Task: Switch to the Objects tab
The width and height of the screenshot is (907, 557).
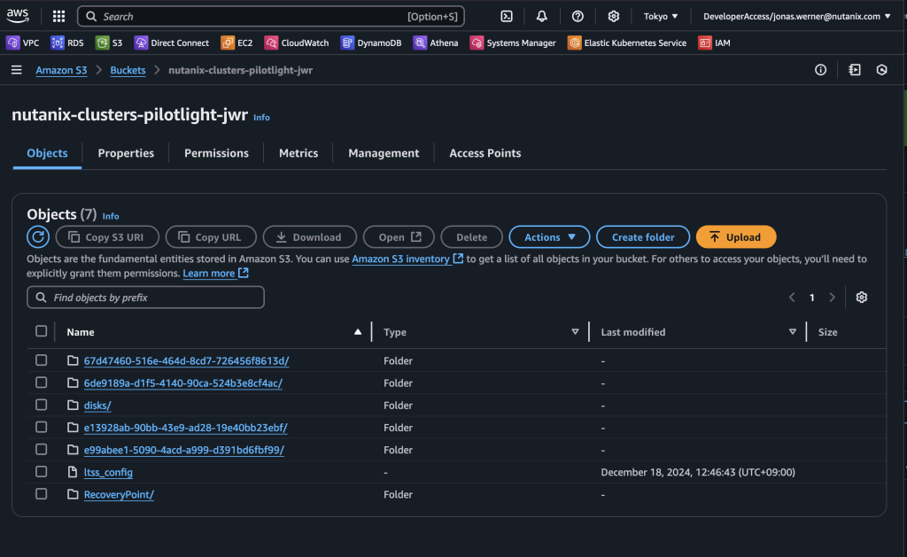Action: pyautogui.click(x=48, y=153)
